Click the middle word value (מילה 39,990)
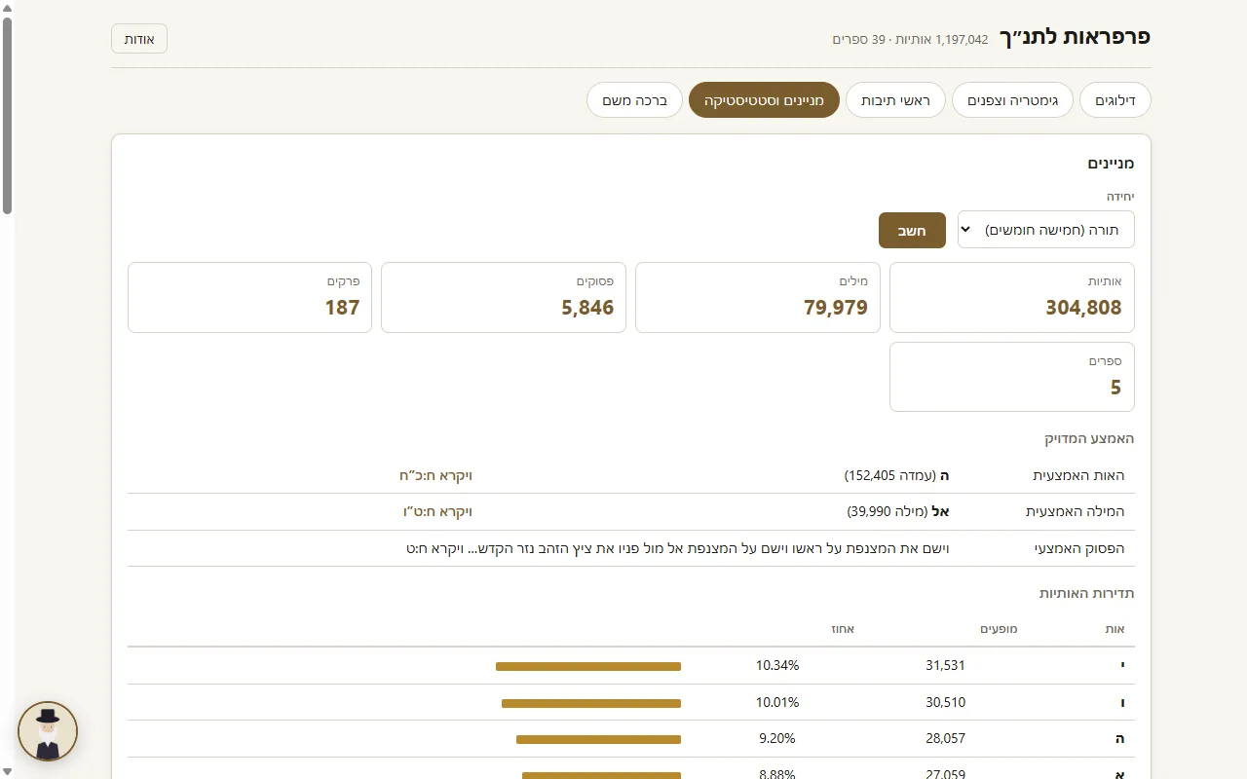 [898, 511]
